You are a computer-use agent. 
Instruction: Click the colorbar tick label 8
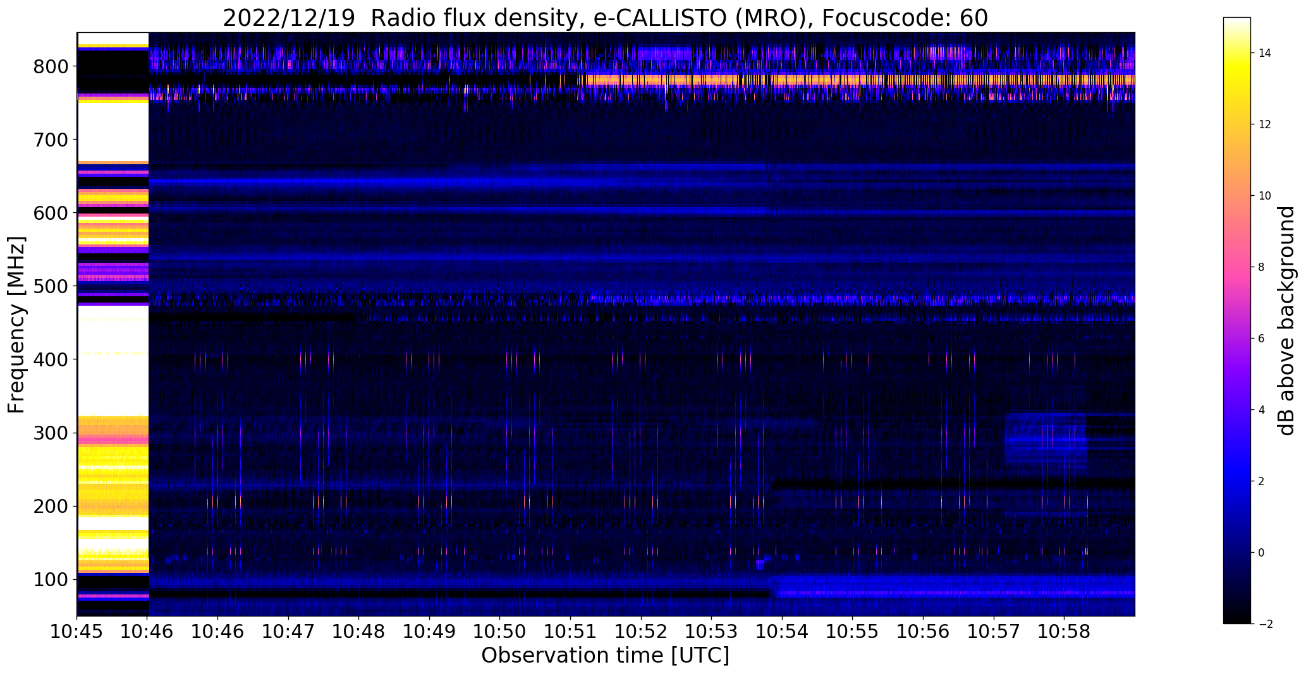click(1262, 267)
